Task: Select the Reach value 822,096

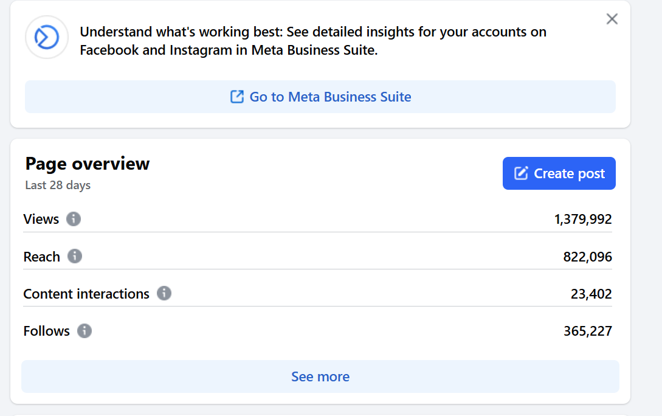Action: [587, 257]
